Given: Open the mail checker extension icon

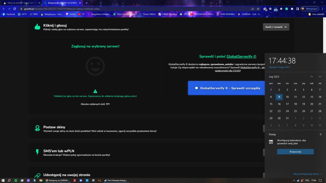Looking at the screenshot, I should 265,9.
